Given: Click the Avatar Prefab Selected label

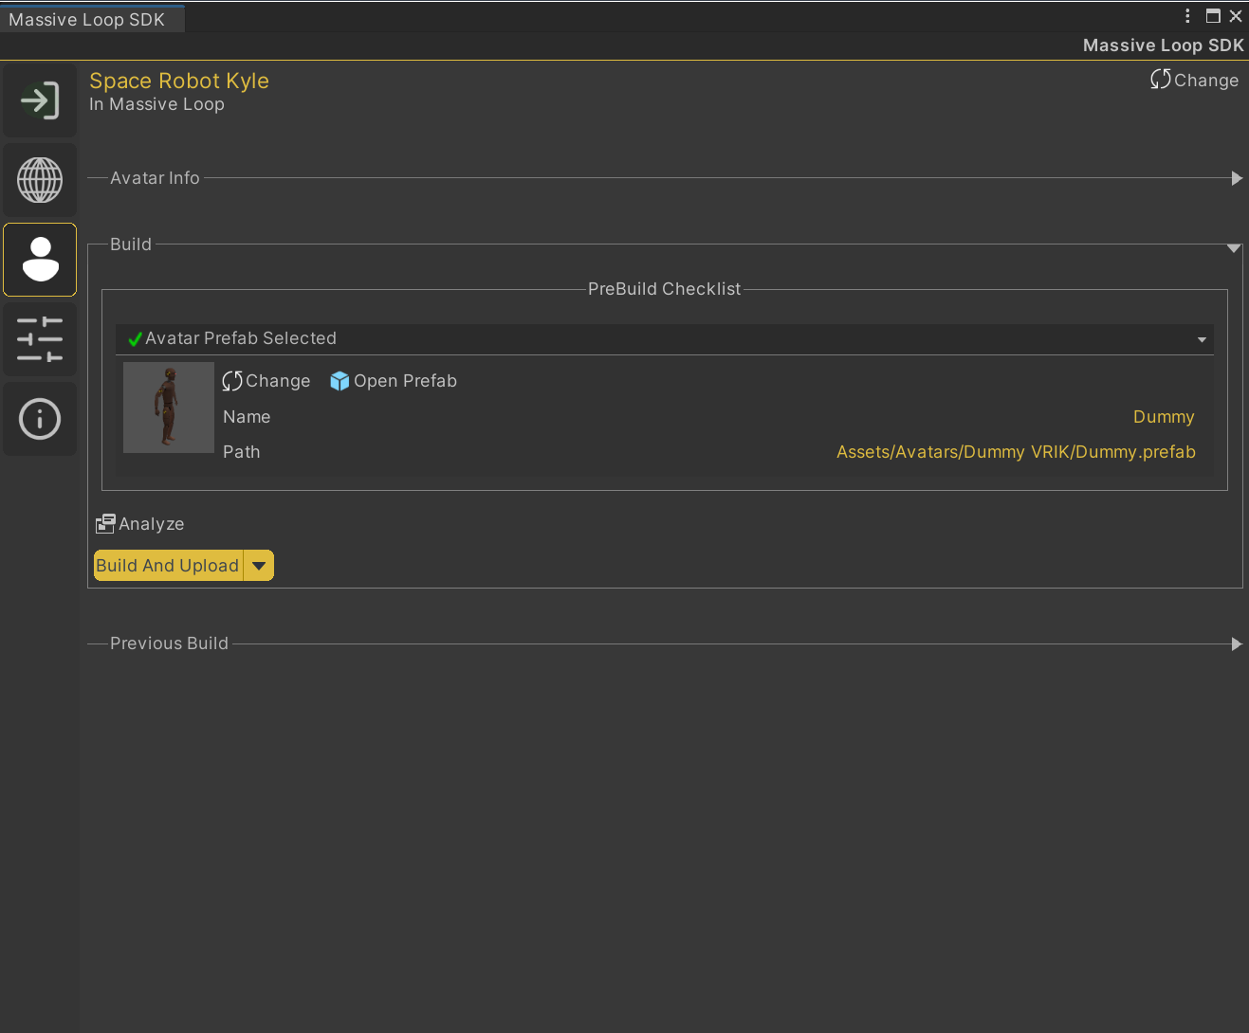Looking at the screenshot, I should click(241, 338).
